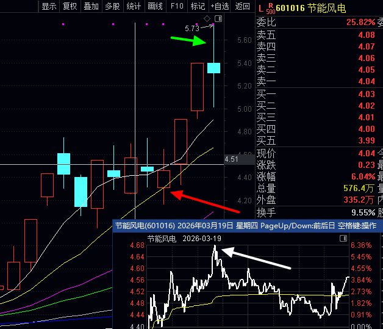
Task: Click the 节能风电 2026-03-19 intraday label
Action: (184, 238)
